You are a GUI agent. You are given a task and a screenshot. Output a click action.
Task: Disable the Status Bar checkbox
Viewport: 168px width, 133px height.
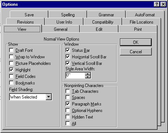pos(68,50)
